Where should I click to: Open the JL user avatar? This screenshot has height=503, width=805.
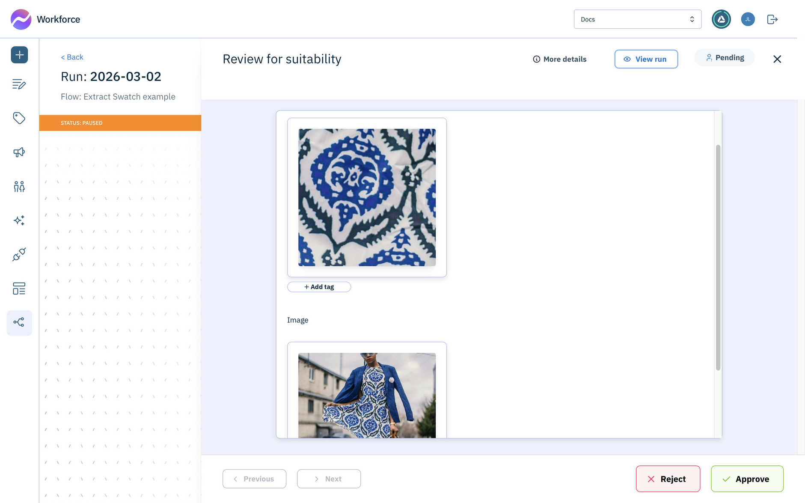[x=748, y=19]
